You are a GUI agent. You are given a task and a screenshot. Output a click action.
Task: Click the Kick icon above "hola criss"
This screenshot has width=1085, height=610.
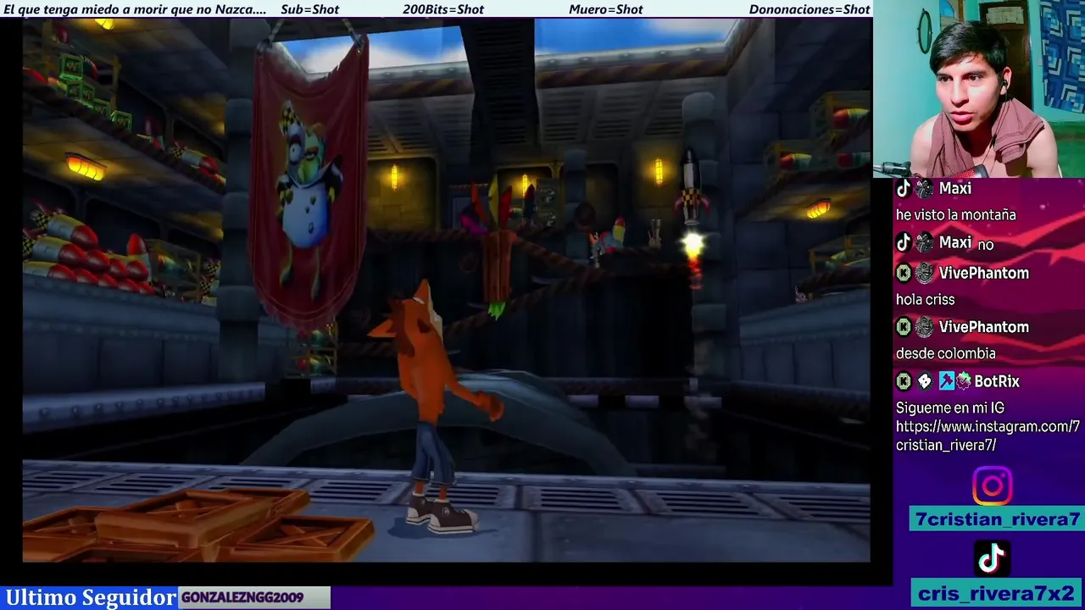click(x=904, y=273)
